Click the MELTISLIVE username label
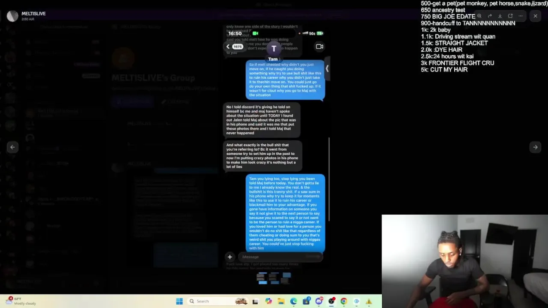The width and height of the screenshot is (548, 308). (x=33, y=14)
